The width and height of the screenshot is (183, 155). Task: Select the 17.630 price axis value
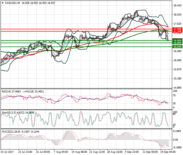pos(177,24)
